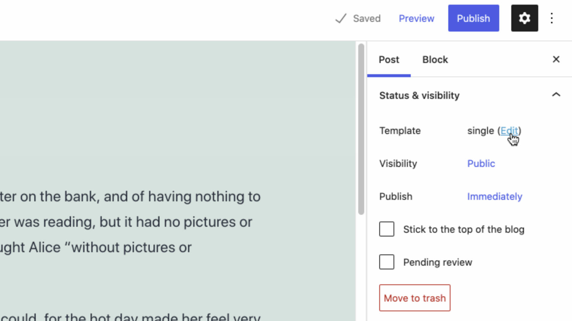This screenshot has height=321, width=572.
Task: Open the Options three-dot menu
Action: (x=552, y=18)
